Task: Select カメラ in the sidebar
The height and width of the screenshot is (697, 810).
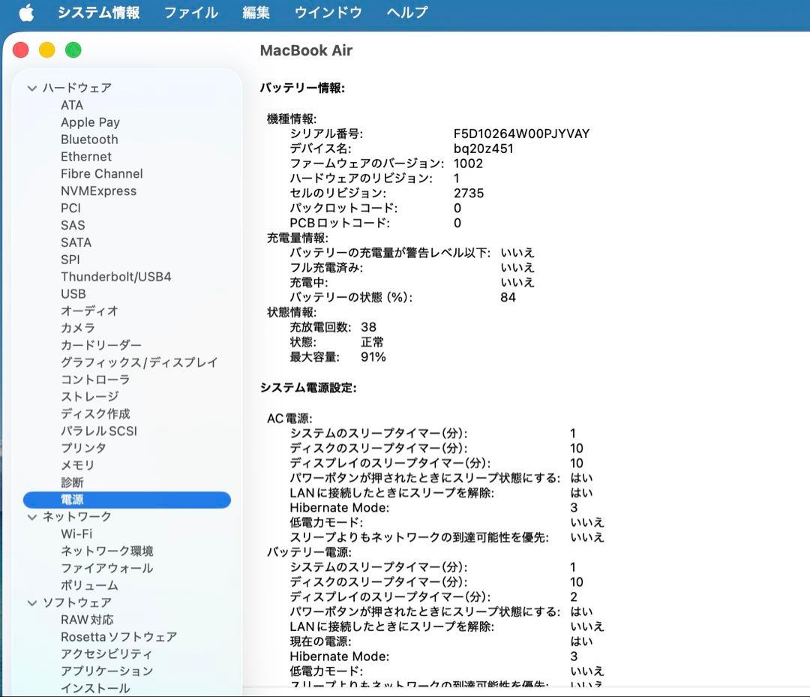Action: coord(77,328)
